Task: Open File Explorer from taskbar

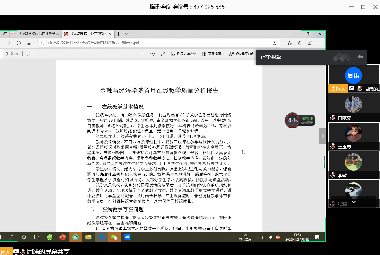Action: (88, 237)
